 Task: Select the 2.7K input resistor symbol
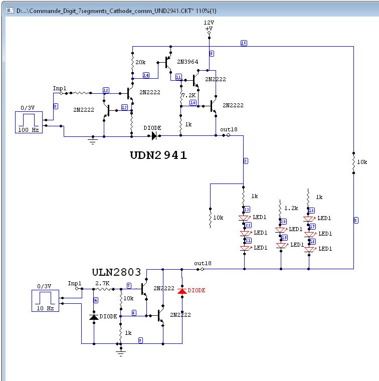[x=103, y=289]
